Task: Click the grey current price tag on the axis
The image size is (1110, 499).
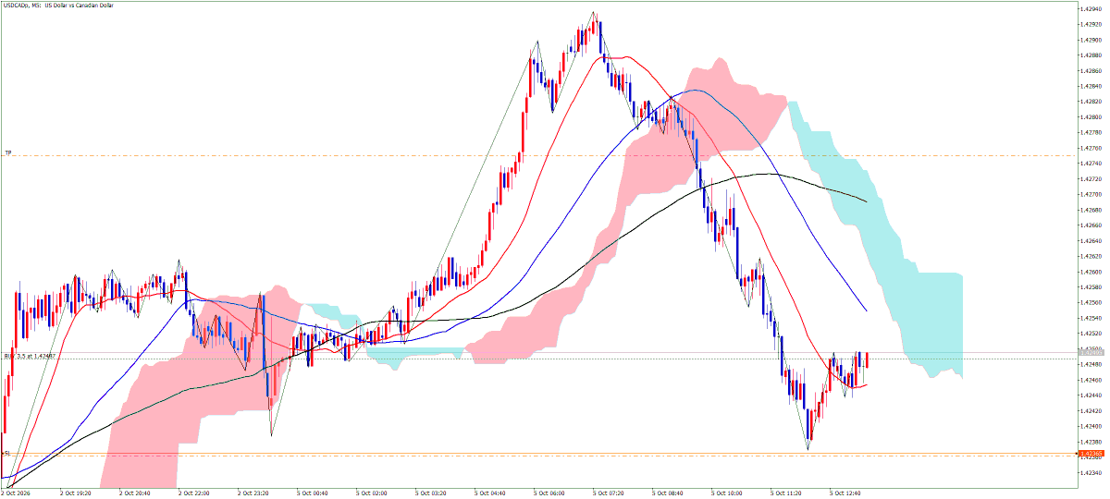Action: point(1091,353)
